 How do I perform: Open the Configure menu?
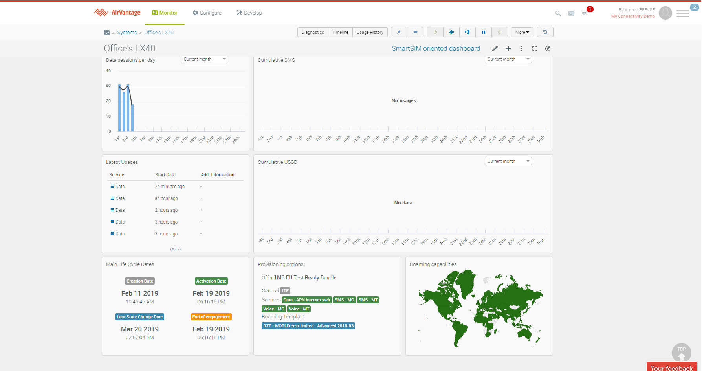[207, 13]
